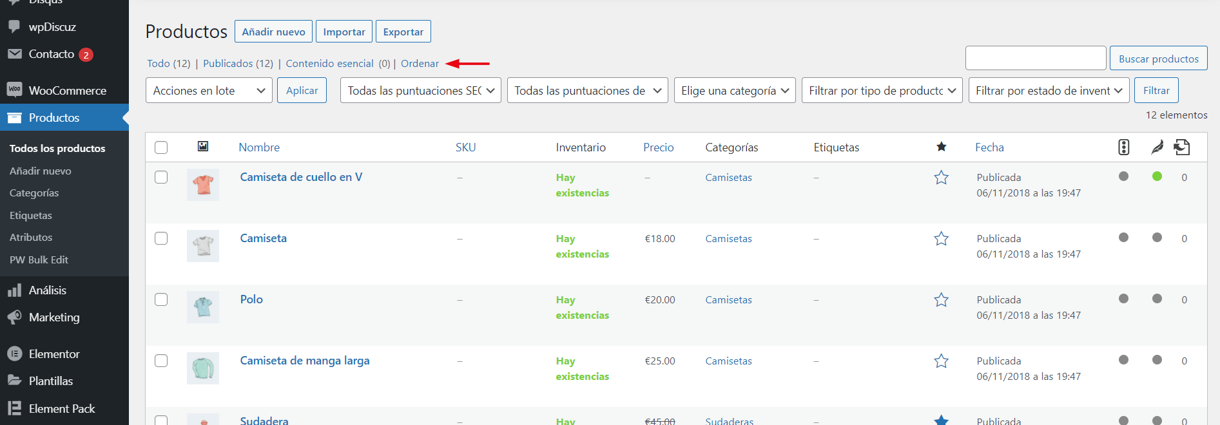Open the Sudadera product link

click(x=264, y=420)
